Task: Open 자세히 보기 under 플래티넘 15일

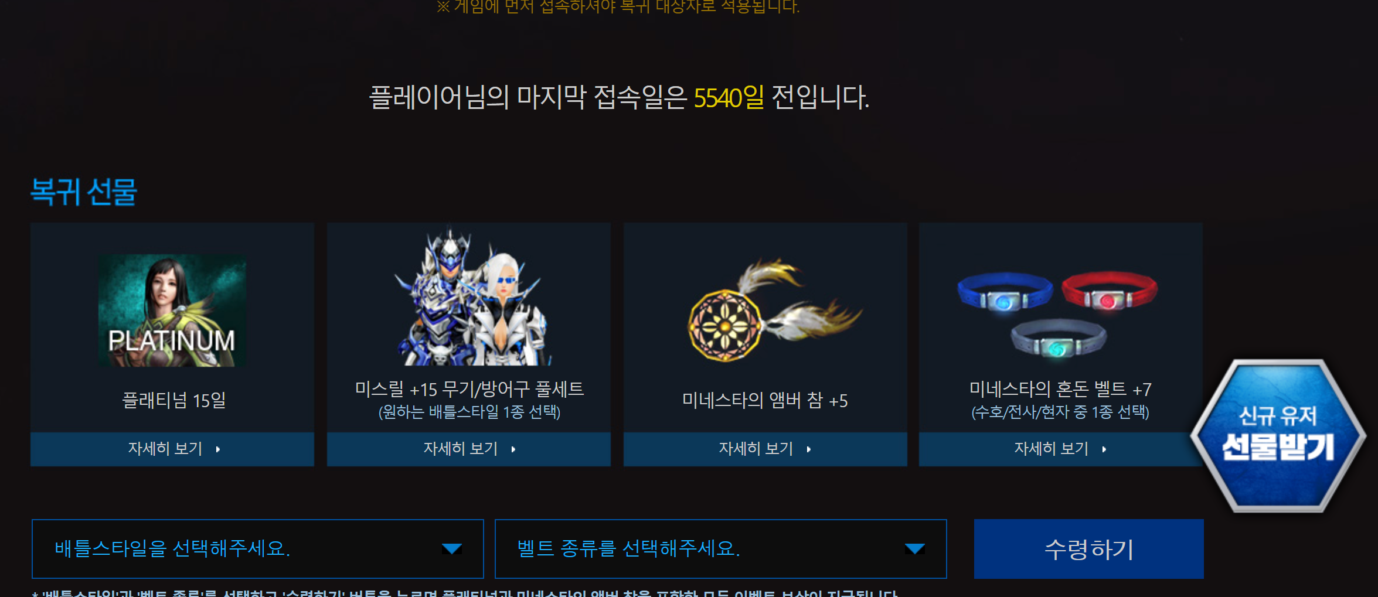Action: click(172, 449)
